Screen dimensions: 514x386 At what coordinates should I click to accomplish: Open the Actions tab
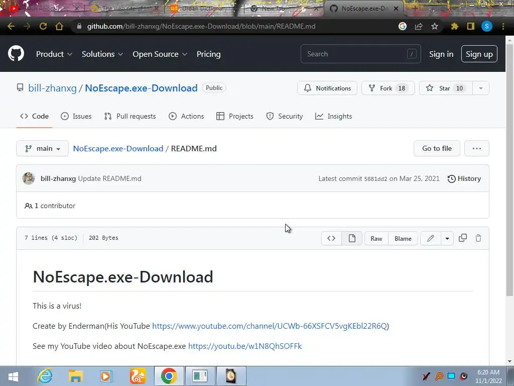tap(186, 116)
